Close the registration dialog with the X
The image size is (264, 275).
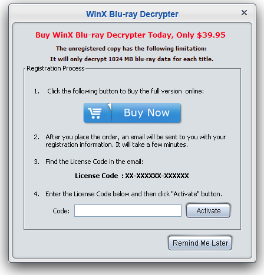pyautogui.click(x=244, y=13)
